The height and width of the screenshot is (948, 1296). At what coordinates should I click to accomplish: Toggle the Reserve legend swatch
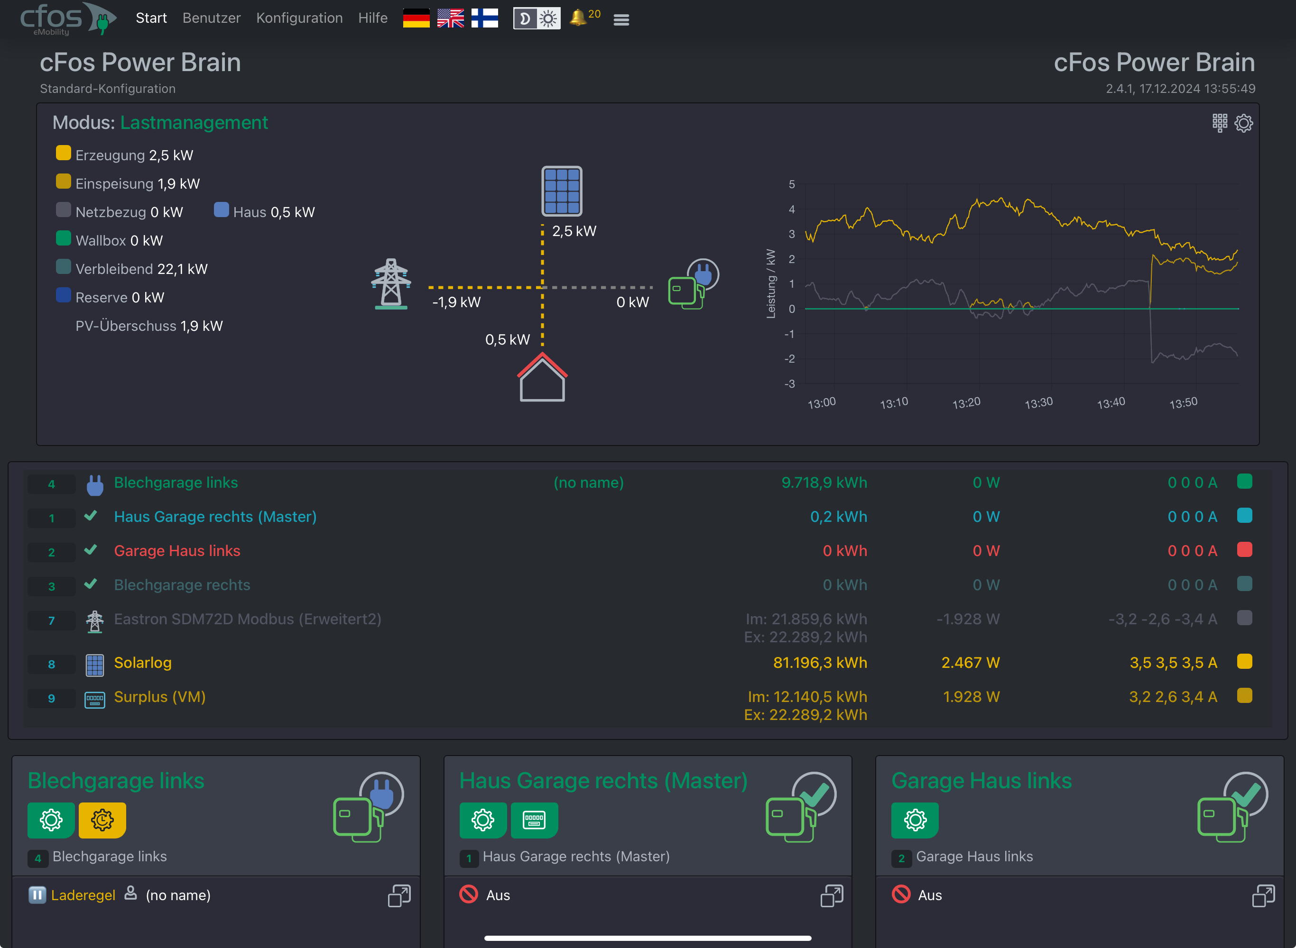[63, 295]
